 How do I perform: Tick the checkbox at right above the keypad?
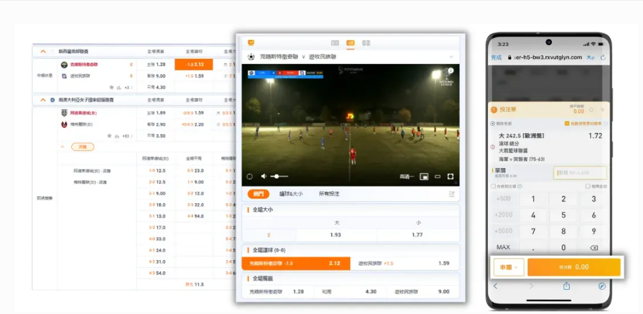click(x=587, y=186)
